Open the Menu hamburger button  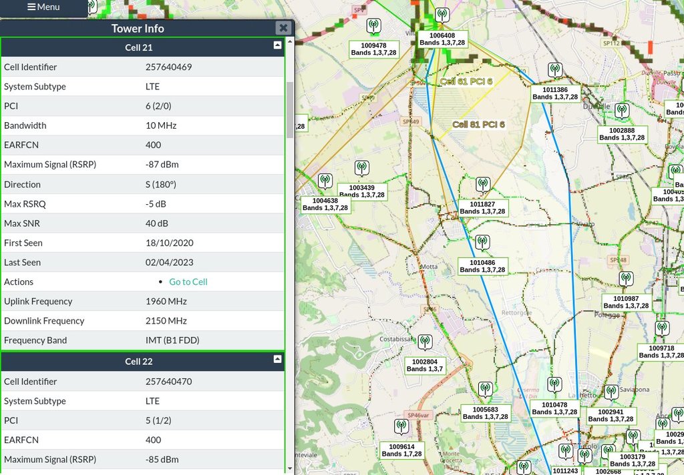coord(43,7)
